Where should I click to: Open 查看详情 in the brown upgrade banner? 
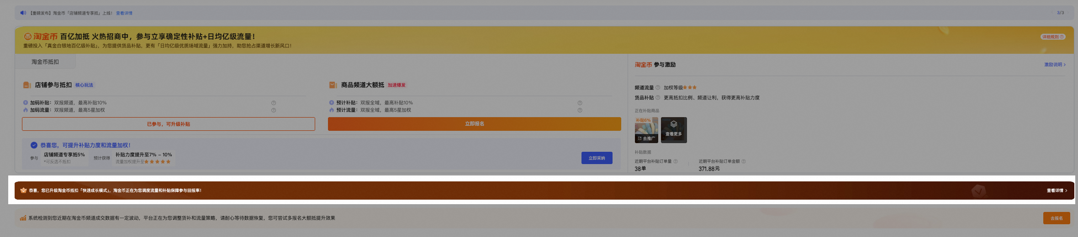1057,191
